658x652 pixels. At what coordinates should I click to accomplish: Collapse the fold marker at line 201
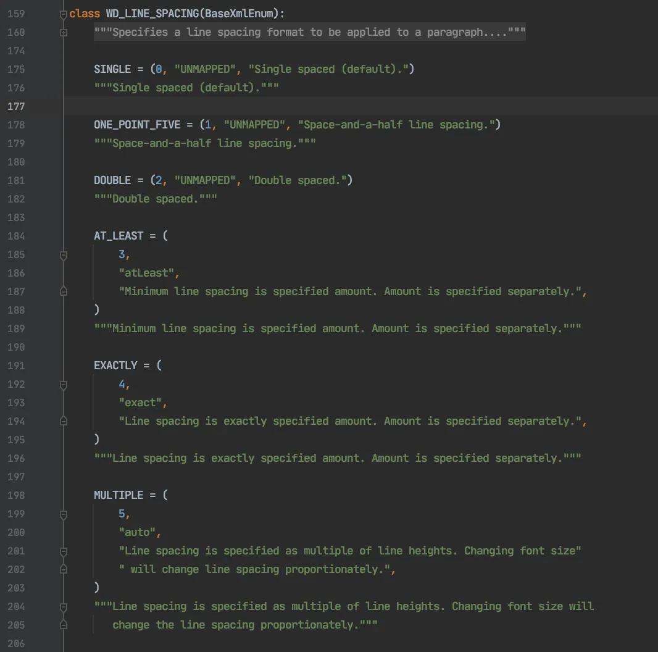click(x=64, y=551)
